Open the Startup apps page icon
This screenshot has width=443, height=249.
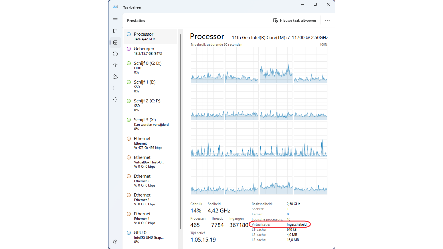[115, 65]
